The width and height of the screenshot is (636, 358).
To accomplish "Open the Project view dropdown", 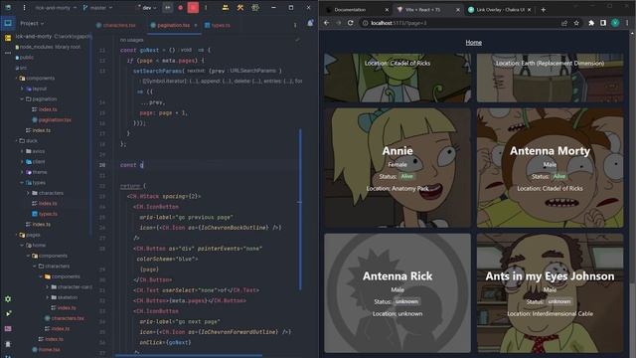I will (32, 24).
